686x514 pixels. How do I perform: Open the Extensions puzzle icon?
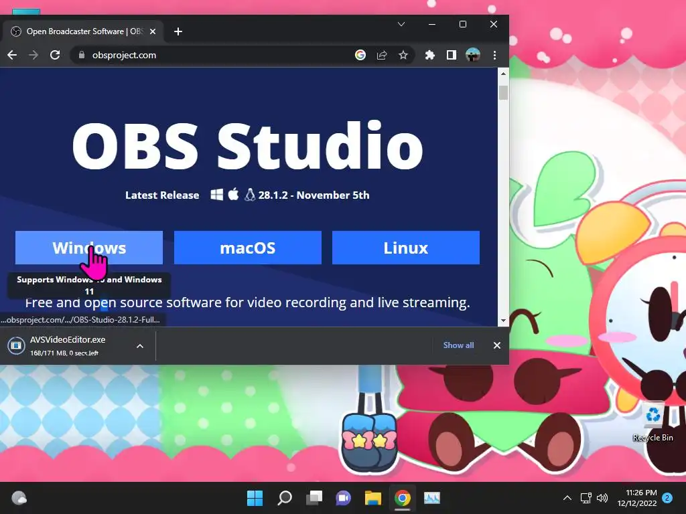[429, 55]
